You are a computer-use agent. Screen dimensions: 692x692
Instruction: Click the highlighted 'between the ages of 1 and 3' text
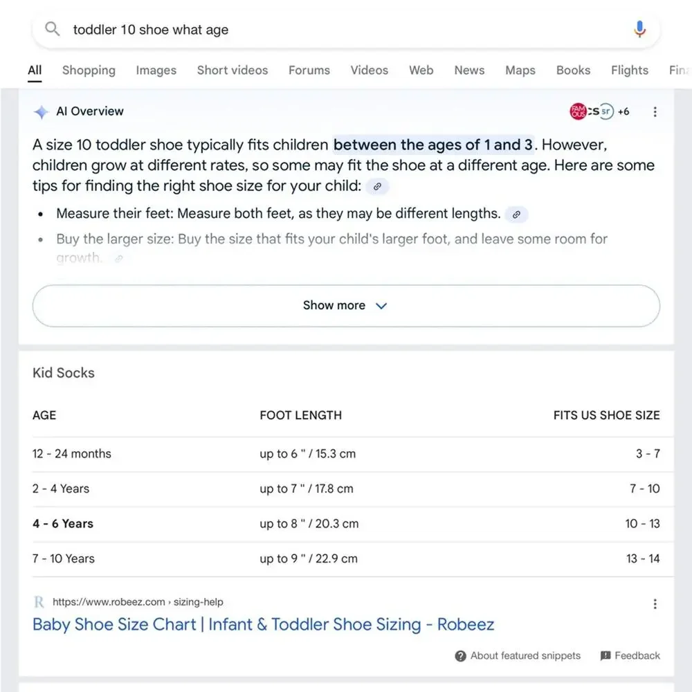(x=433, y=145)
